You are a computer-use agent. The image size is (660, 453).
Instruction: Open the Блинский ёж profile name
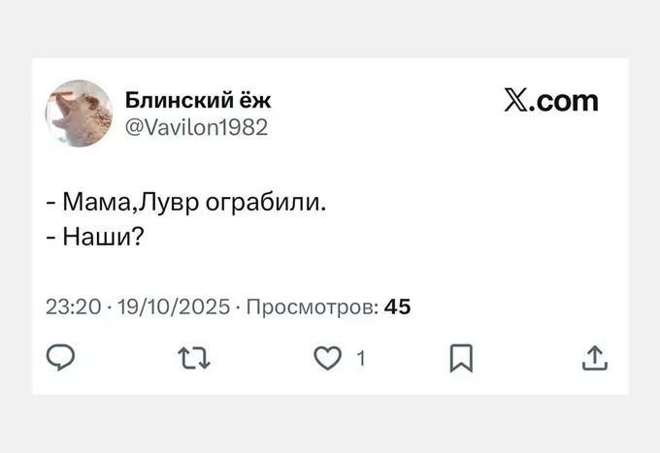pyautogui.click(x=199, y=99)
